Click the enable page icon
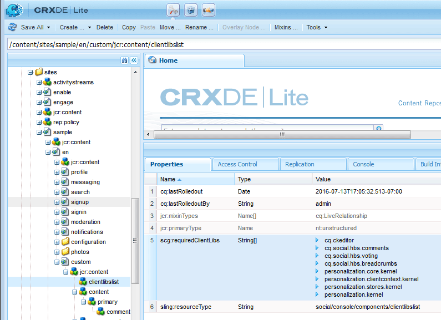The image size is (441, 320). click(47, 92)
